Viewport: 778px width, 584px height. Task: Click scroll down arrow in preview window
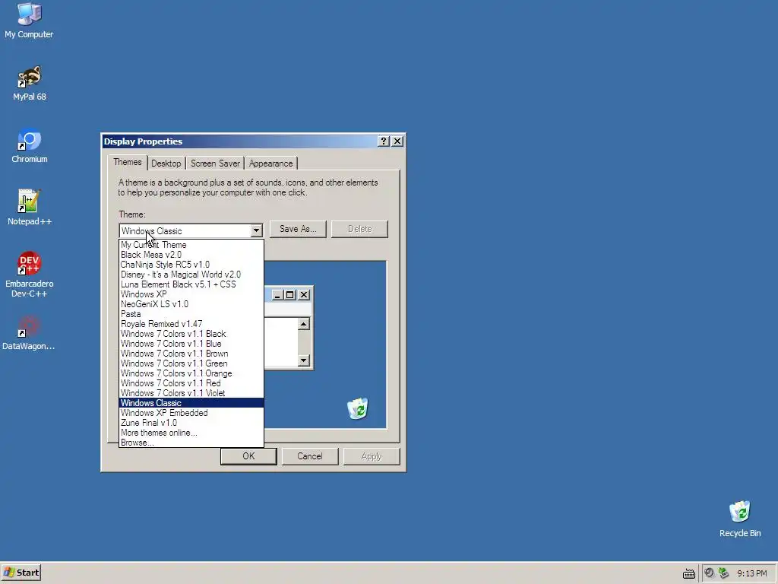tap(304, 360)
